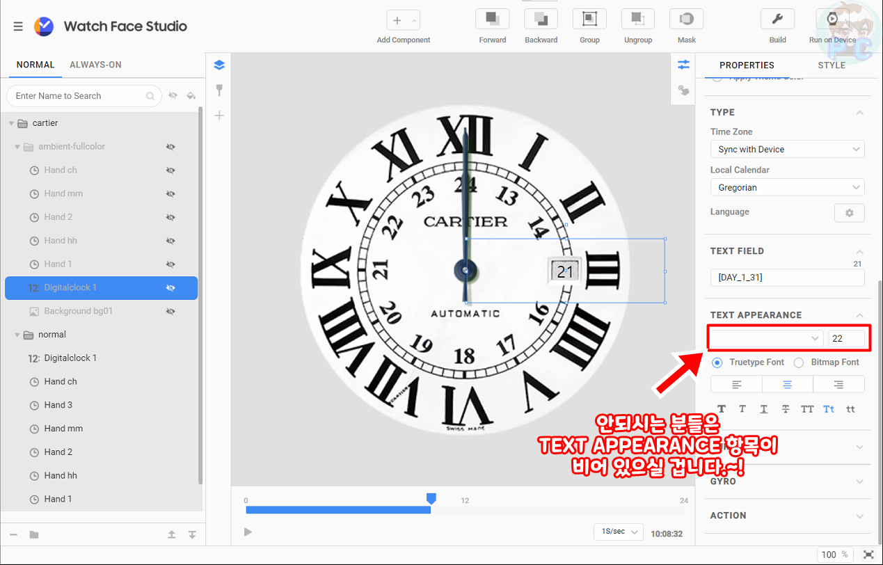Align text right
Image resolution: width=883 pixels, height=565 pixels.
click(838, 384)
